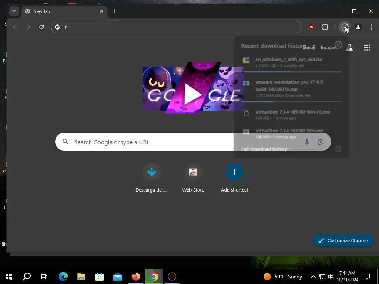The width and height of the screenshot is (379, 284).
Task: Launch Microsoft Edge from taskbar
Action: point(63,277)
